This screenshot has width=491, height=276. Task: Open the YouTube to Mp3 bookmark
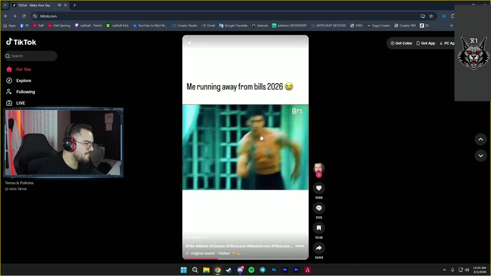[x=150, y=26]
